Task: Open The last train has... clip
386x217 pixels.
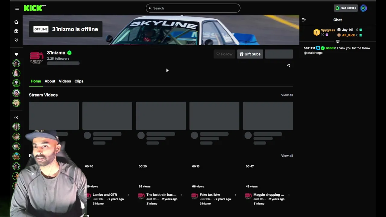Action: pos(161,195)
